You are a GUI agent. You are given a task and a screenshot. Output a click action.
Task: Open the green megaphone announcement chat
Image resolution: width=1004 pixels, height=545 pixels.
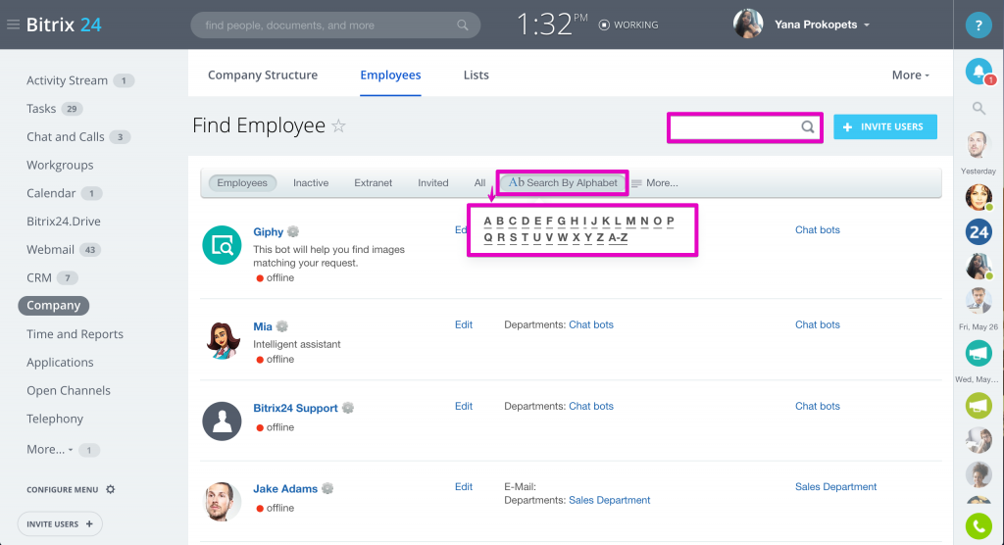[x=979, y=406]
